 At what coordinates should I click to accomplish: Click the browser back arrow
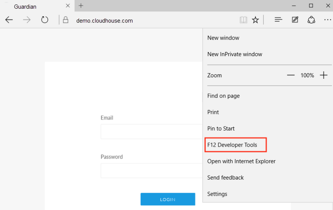[x=9, y=20]
